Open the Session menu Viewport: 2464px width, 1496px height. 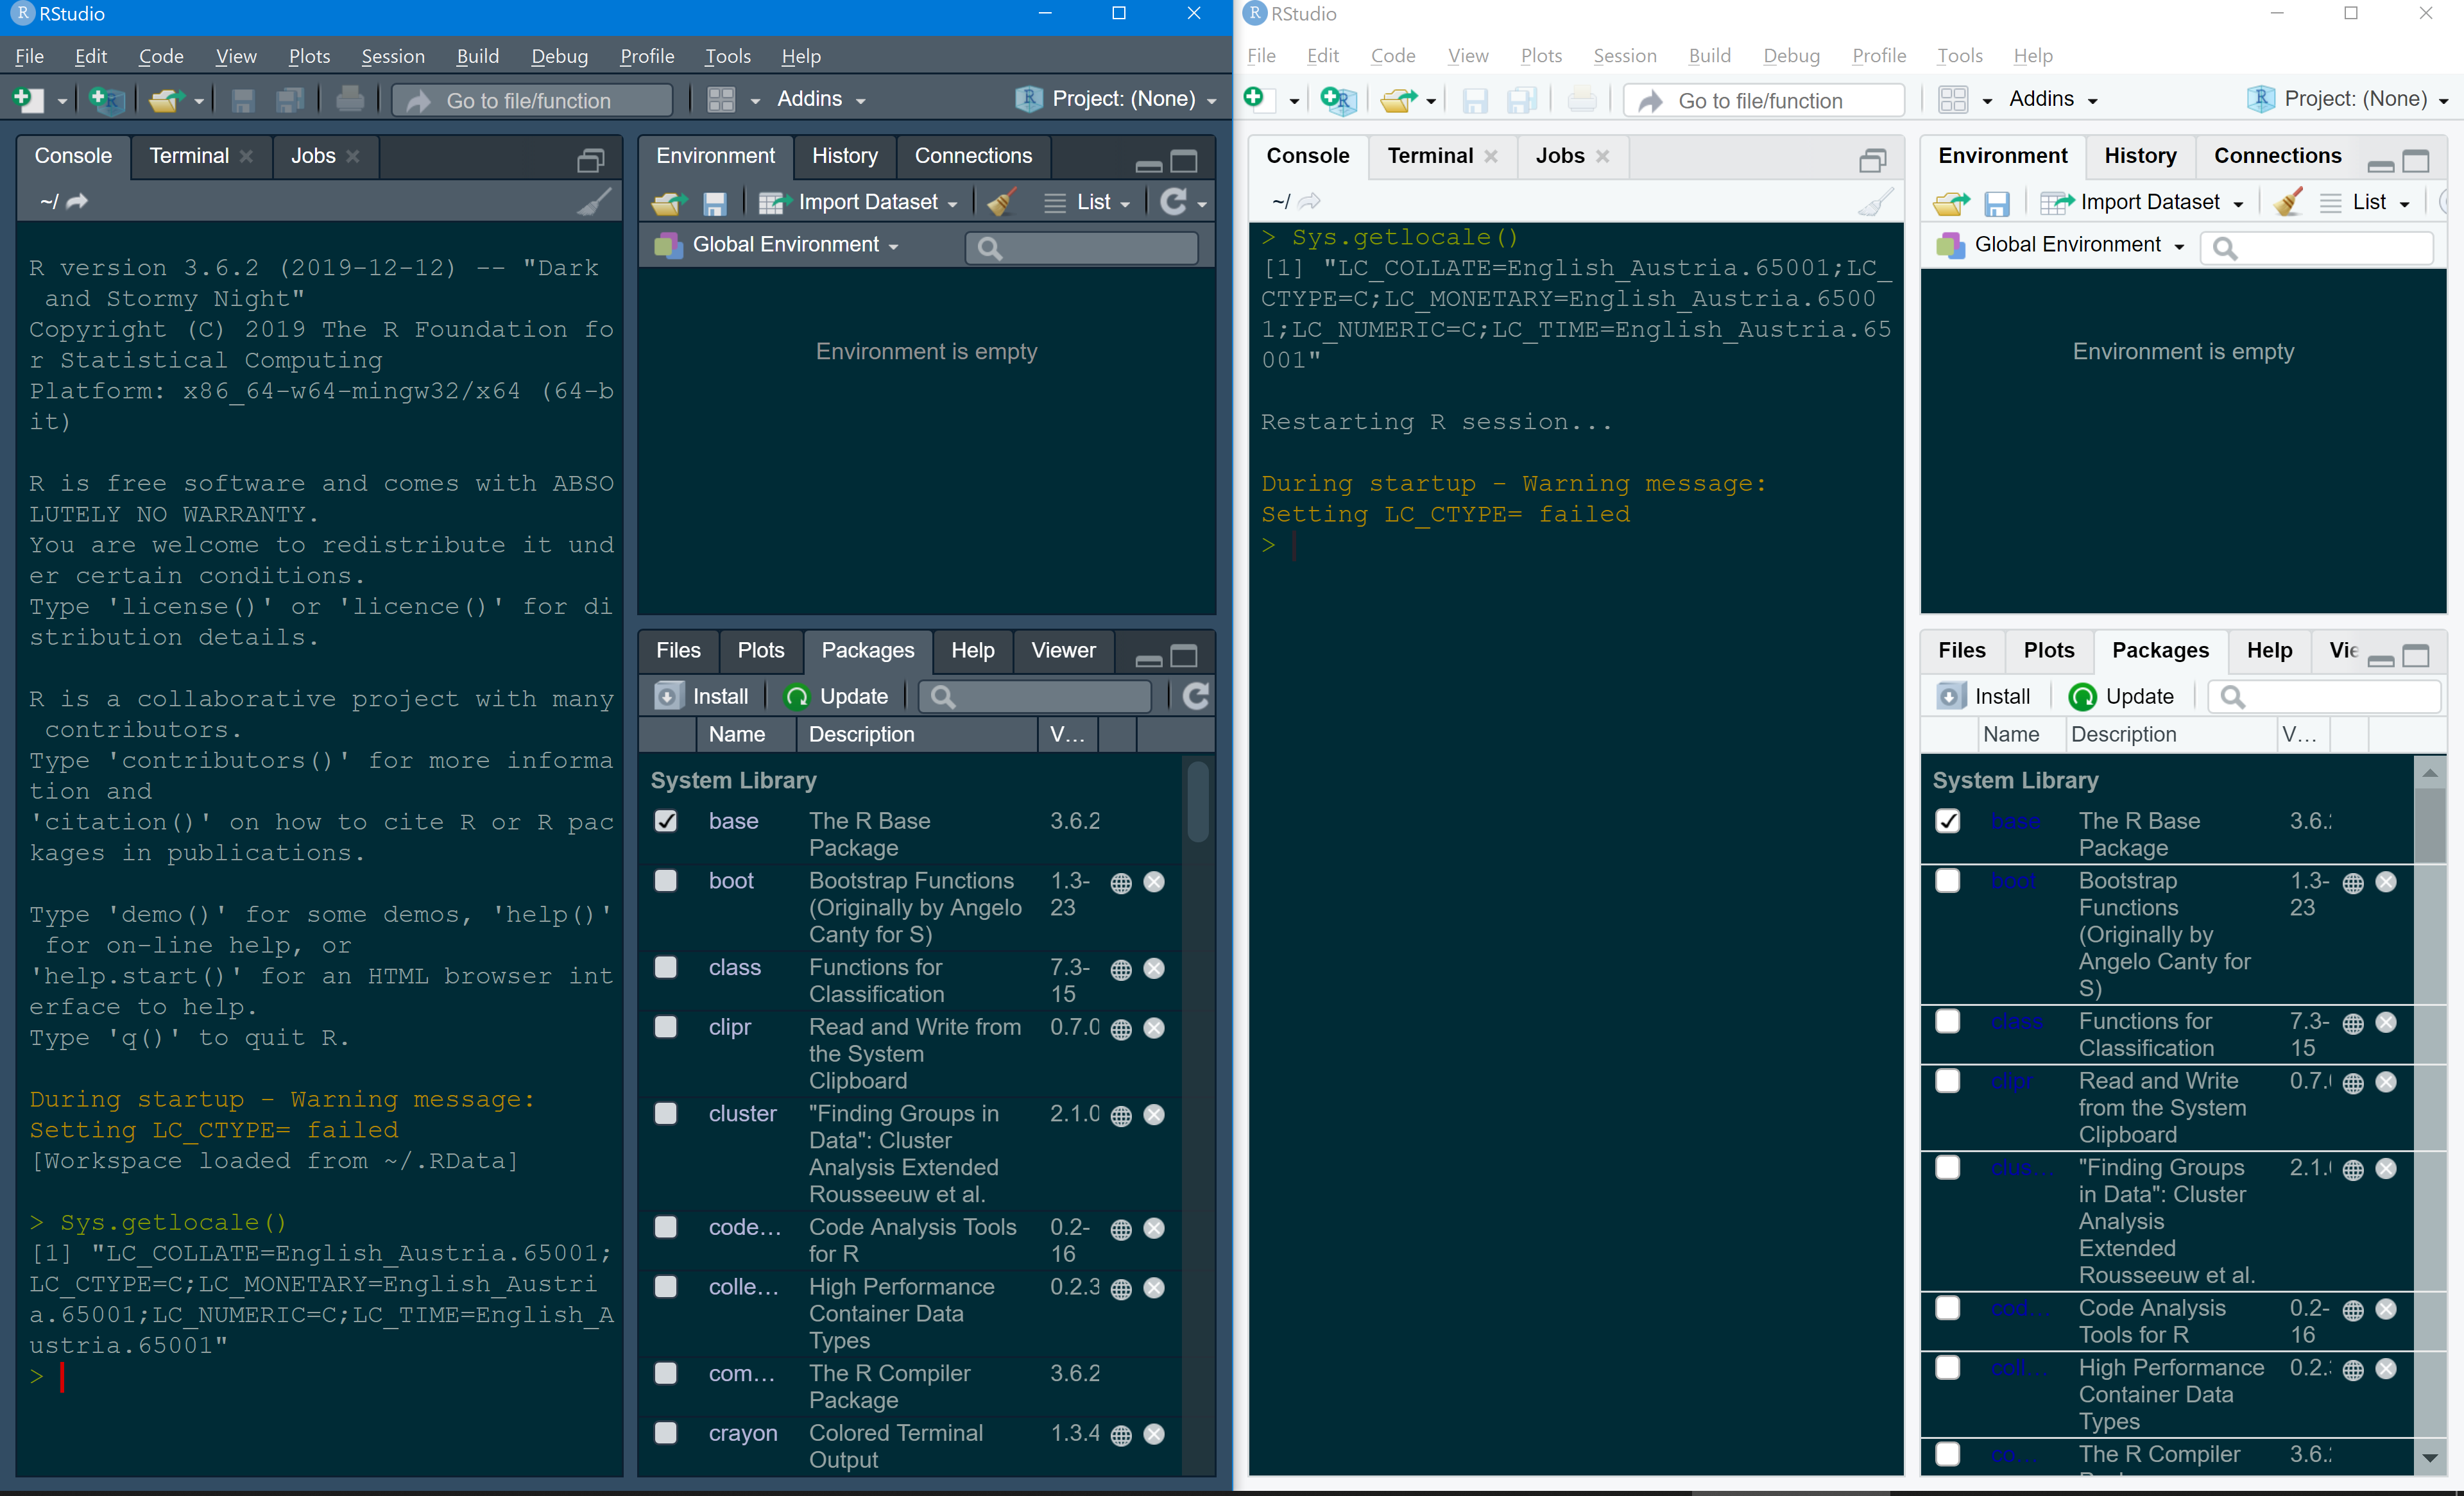[x=392, y=56]
